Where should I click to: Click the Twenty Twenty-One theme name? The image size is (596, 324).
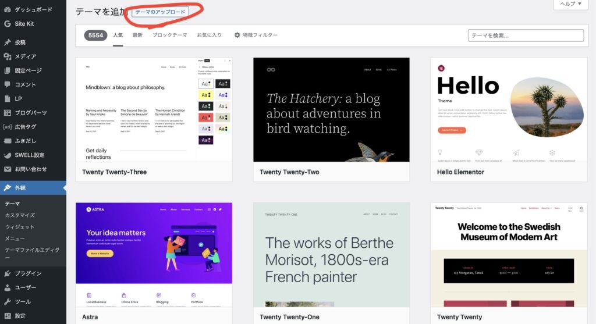click(x=289, y=317)
